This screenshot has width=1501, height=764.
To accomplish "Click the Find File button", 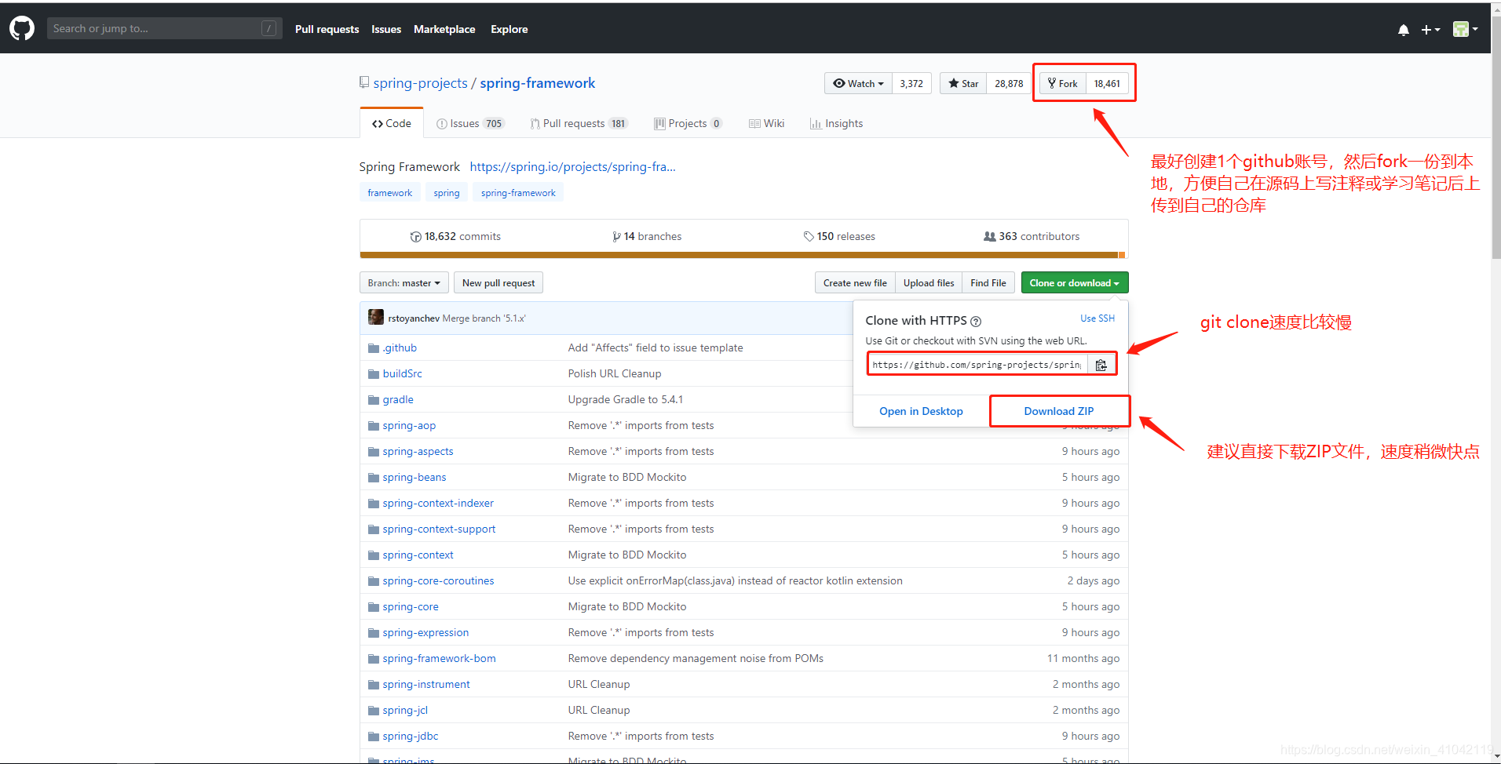I will [x=988, y=282].
